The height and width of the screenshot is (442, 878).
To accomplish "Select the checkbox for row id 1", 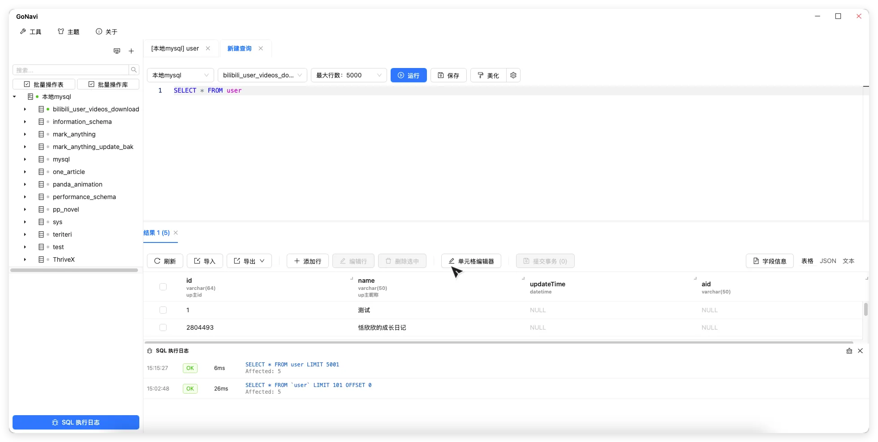I will pyautogui.click(x=163, y=310).
